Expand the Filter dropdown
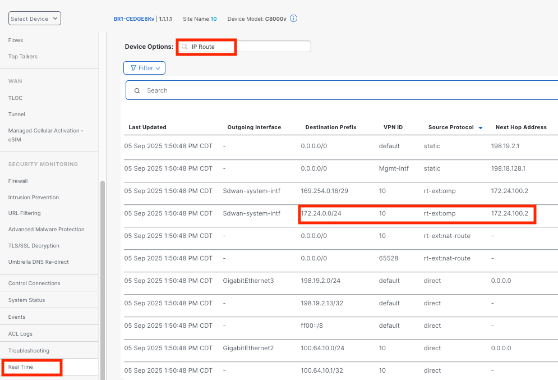This screenshot has width=558, height=380. pyautogui.click(x=145, y=68)
